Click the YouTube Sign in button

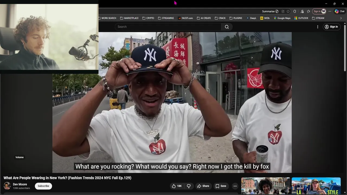coord(331,27)
